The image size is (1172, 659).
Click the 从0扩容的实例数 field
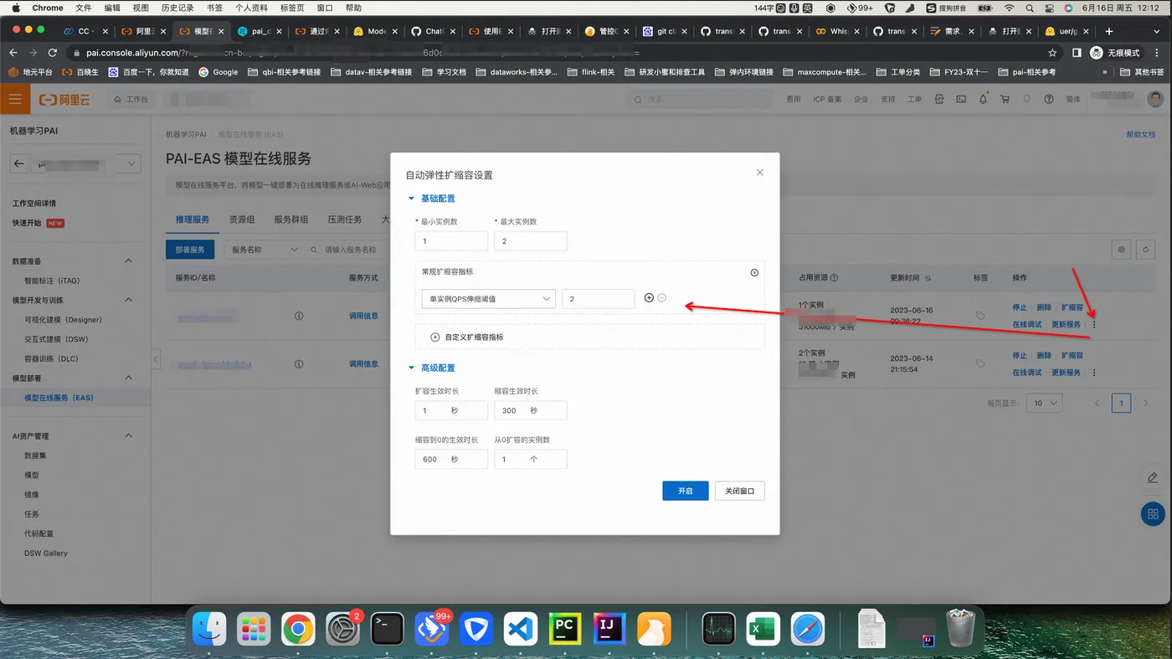(x=531, y=460)
